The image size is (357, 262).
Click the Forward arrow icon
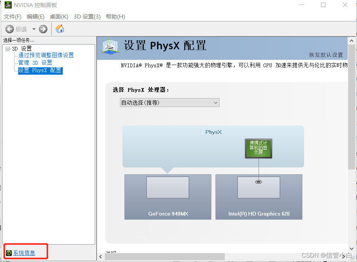pos(43,29)
